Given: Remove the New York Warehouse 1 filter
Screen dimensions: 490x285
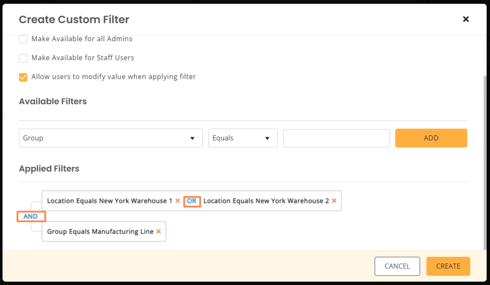Looking at the screenshot, I should click(x=178, y=201).
